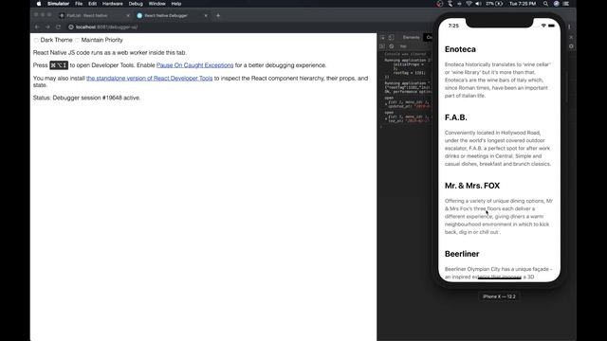Image resolution: width=607 pixels, height=341 pixels.
Task: Open Notification Center icon in menu bar
Action: tap(566, 4)
